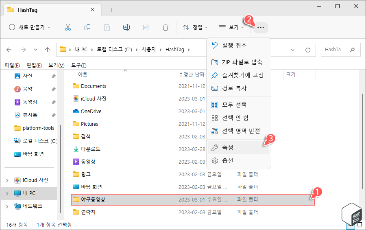Click the Cut scissors icon
The height and width of the screenshot is (230, 366).
pos(68,27)
